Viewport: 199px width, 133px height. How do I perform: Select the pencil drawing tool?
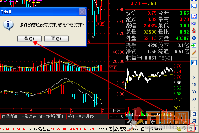[x=194, y=53]
